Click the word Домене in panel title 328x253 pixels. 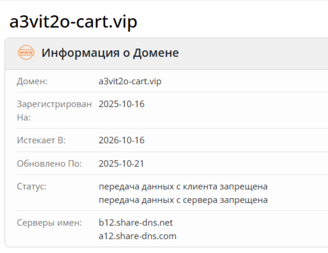click(x=156, y=53)
